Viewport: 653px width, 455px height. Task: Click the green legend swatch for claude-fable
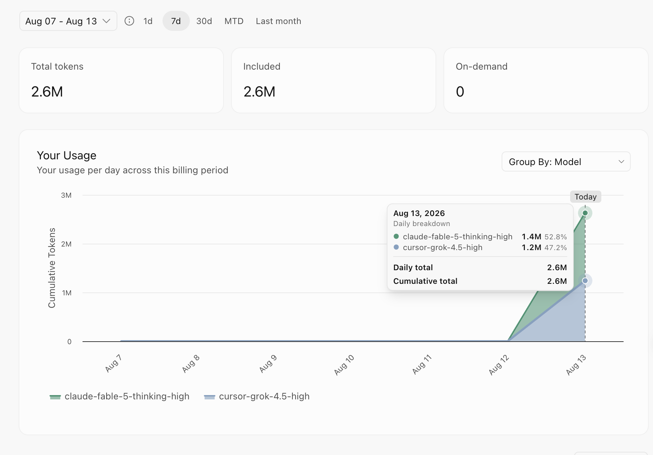55,397
